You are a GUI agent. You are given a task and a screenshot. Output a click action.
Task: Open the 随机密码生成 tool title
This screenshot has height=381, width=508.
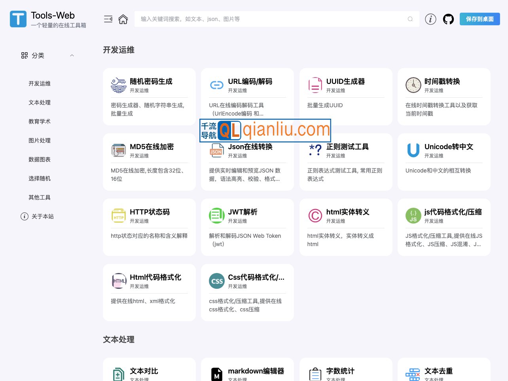click(x=151, y=82)
